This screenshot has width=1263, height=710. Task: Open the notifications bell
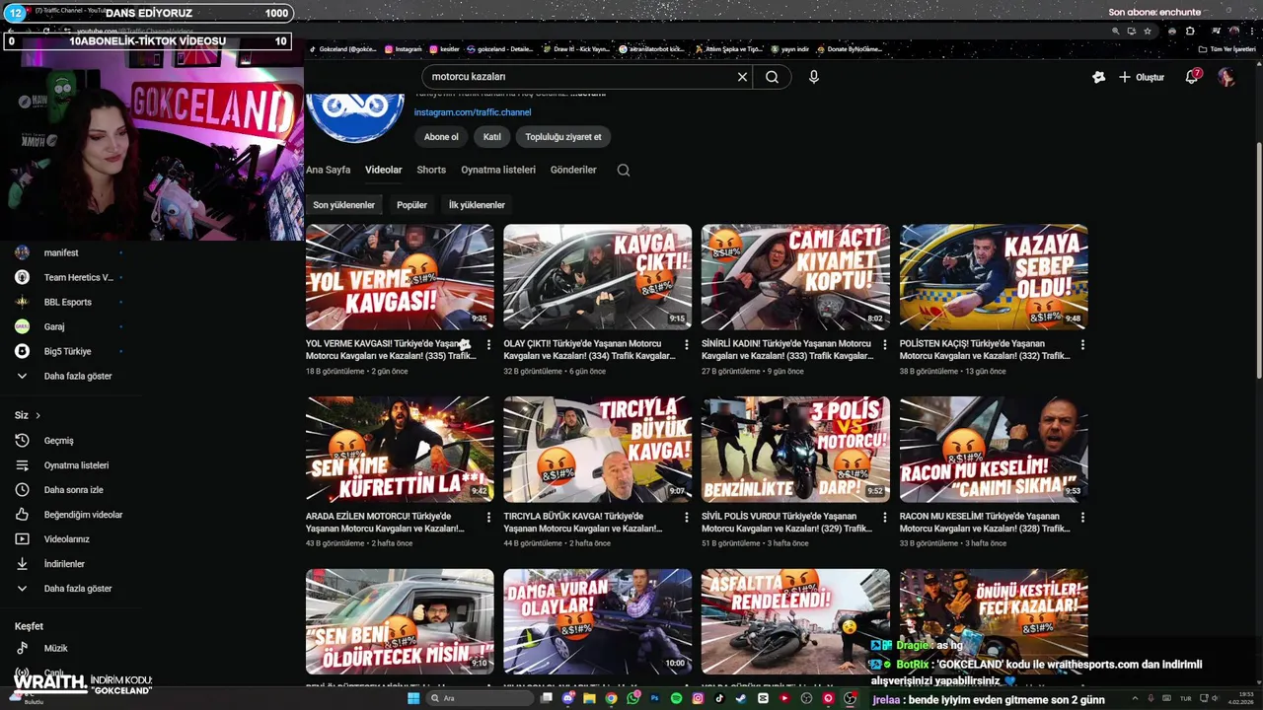1192,77
